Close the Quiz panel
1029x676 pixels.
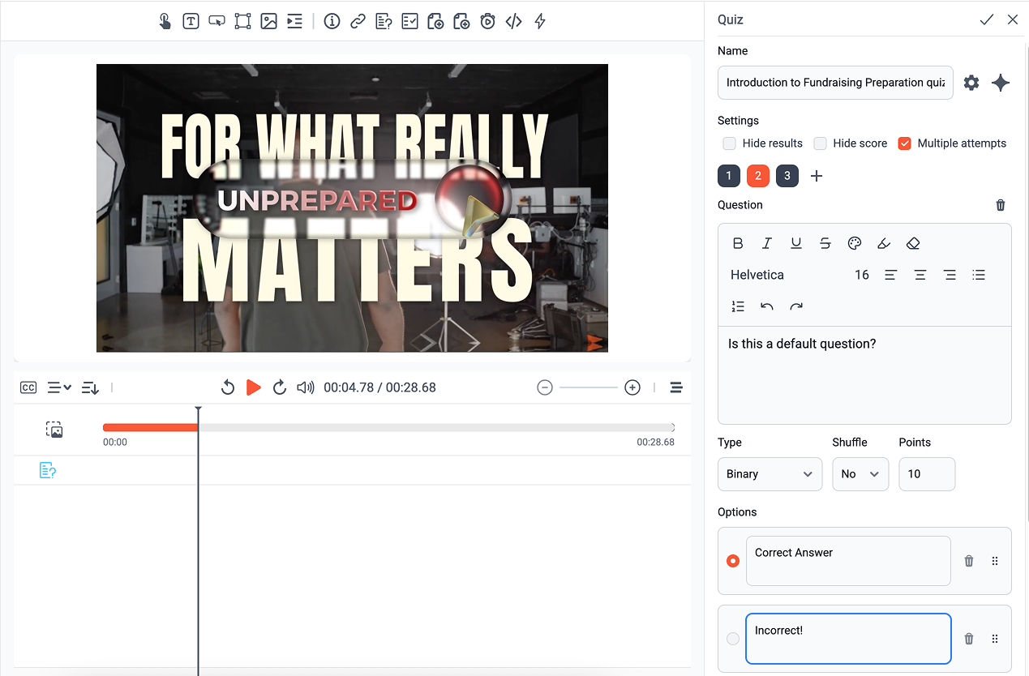coord(1013,19)
